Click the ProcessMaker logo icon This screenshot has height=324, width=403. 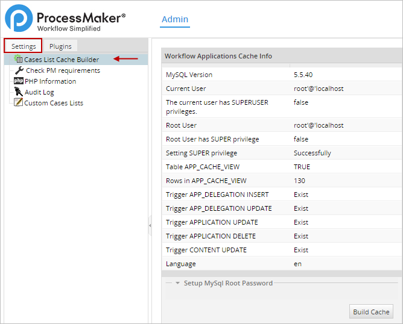[x=18, y=18]
